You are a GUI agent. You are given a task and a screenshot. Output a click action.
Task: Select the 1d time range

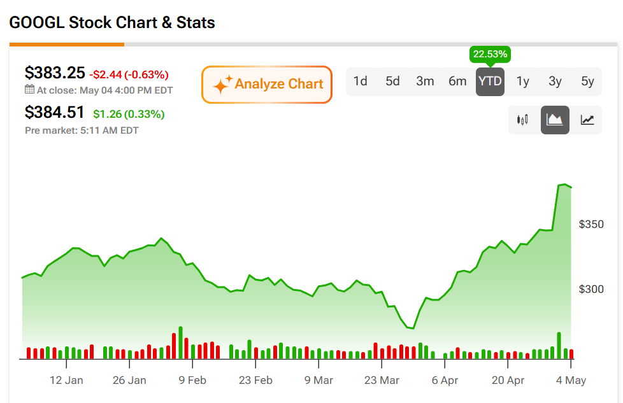tap(360, 81)
